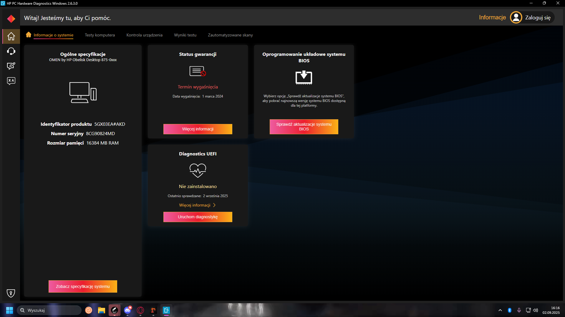Open the orange figure taskbar app
Image resolution: width=565 pixels, height=317 pixels.
pos(153,310)
